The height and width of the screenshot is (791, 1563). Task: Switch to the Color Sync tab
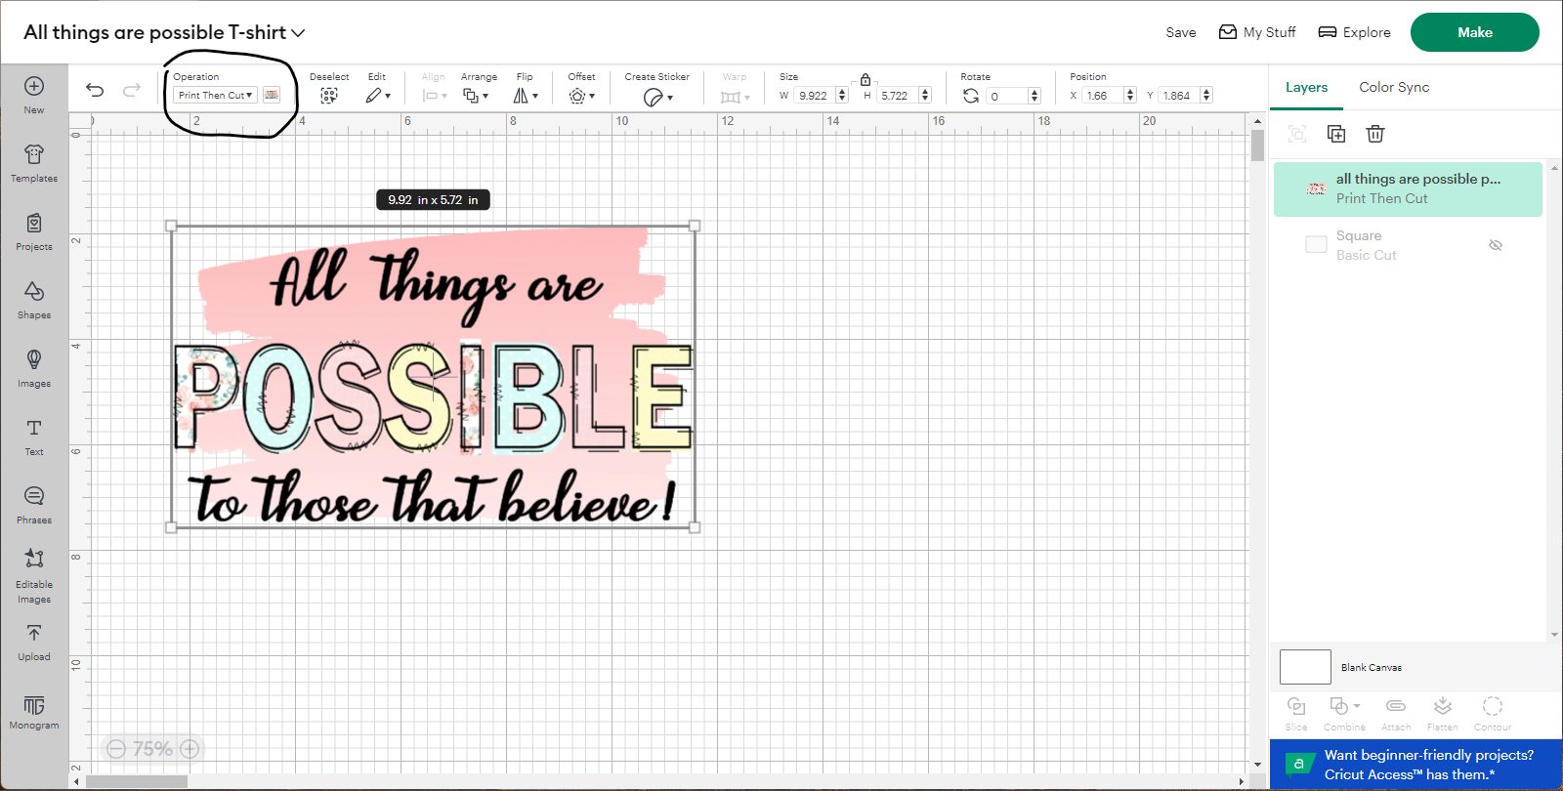click(x=1393, y=87)
